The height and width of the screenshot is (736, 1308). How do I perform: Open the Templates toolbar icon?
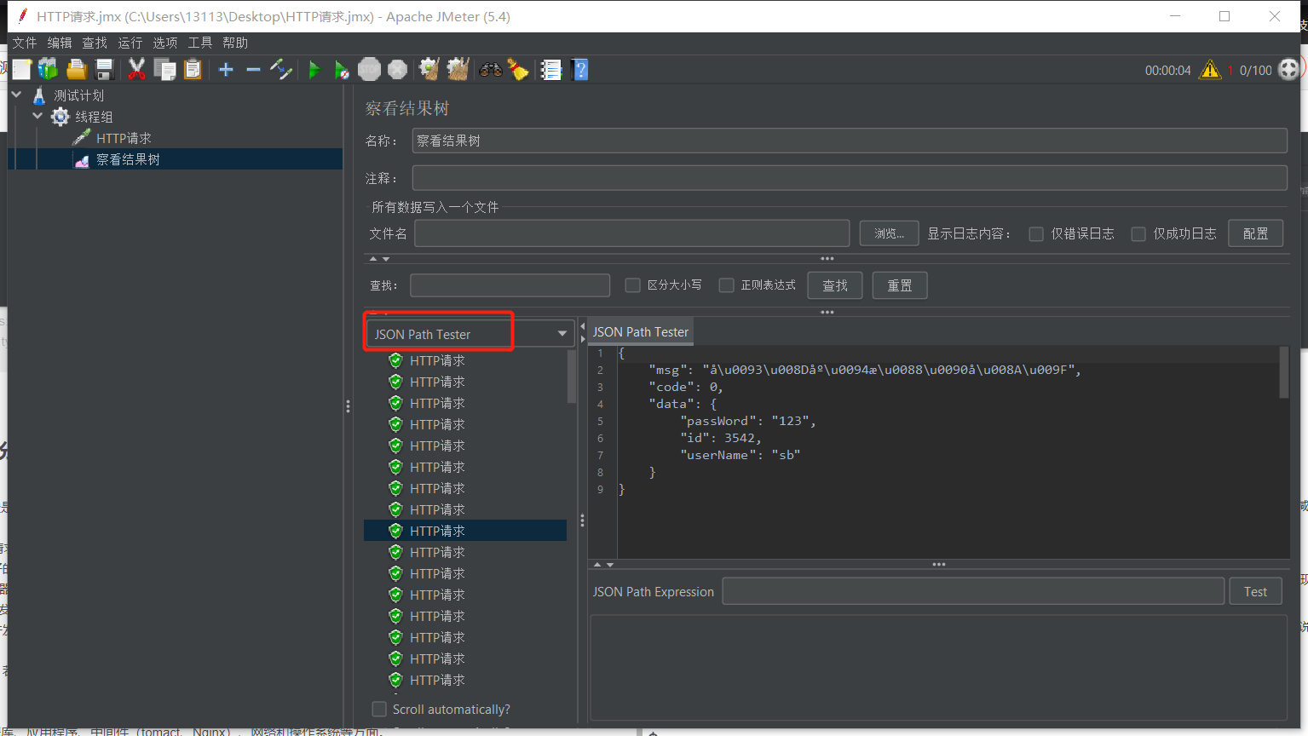click(x=49, y=70)
